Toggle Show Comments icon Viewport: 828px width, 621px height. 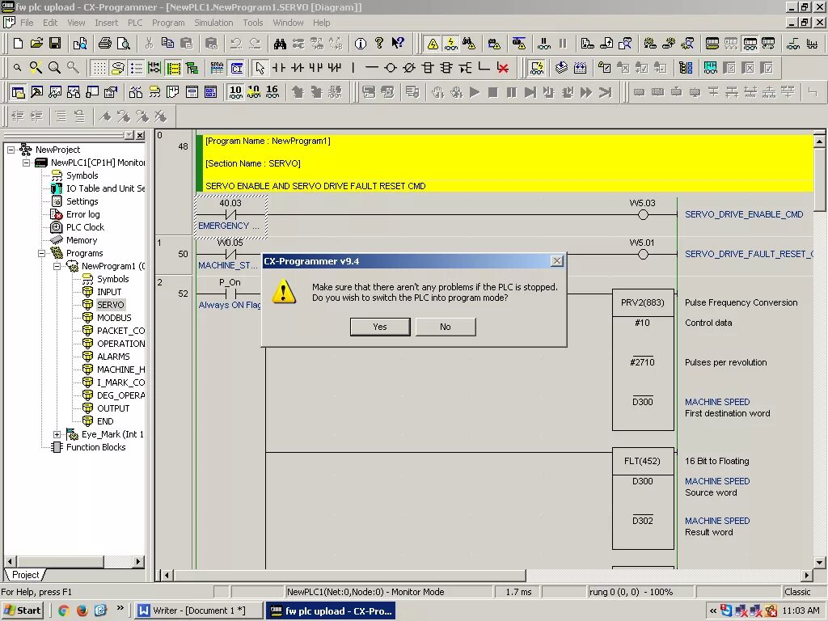point(118,68)
